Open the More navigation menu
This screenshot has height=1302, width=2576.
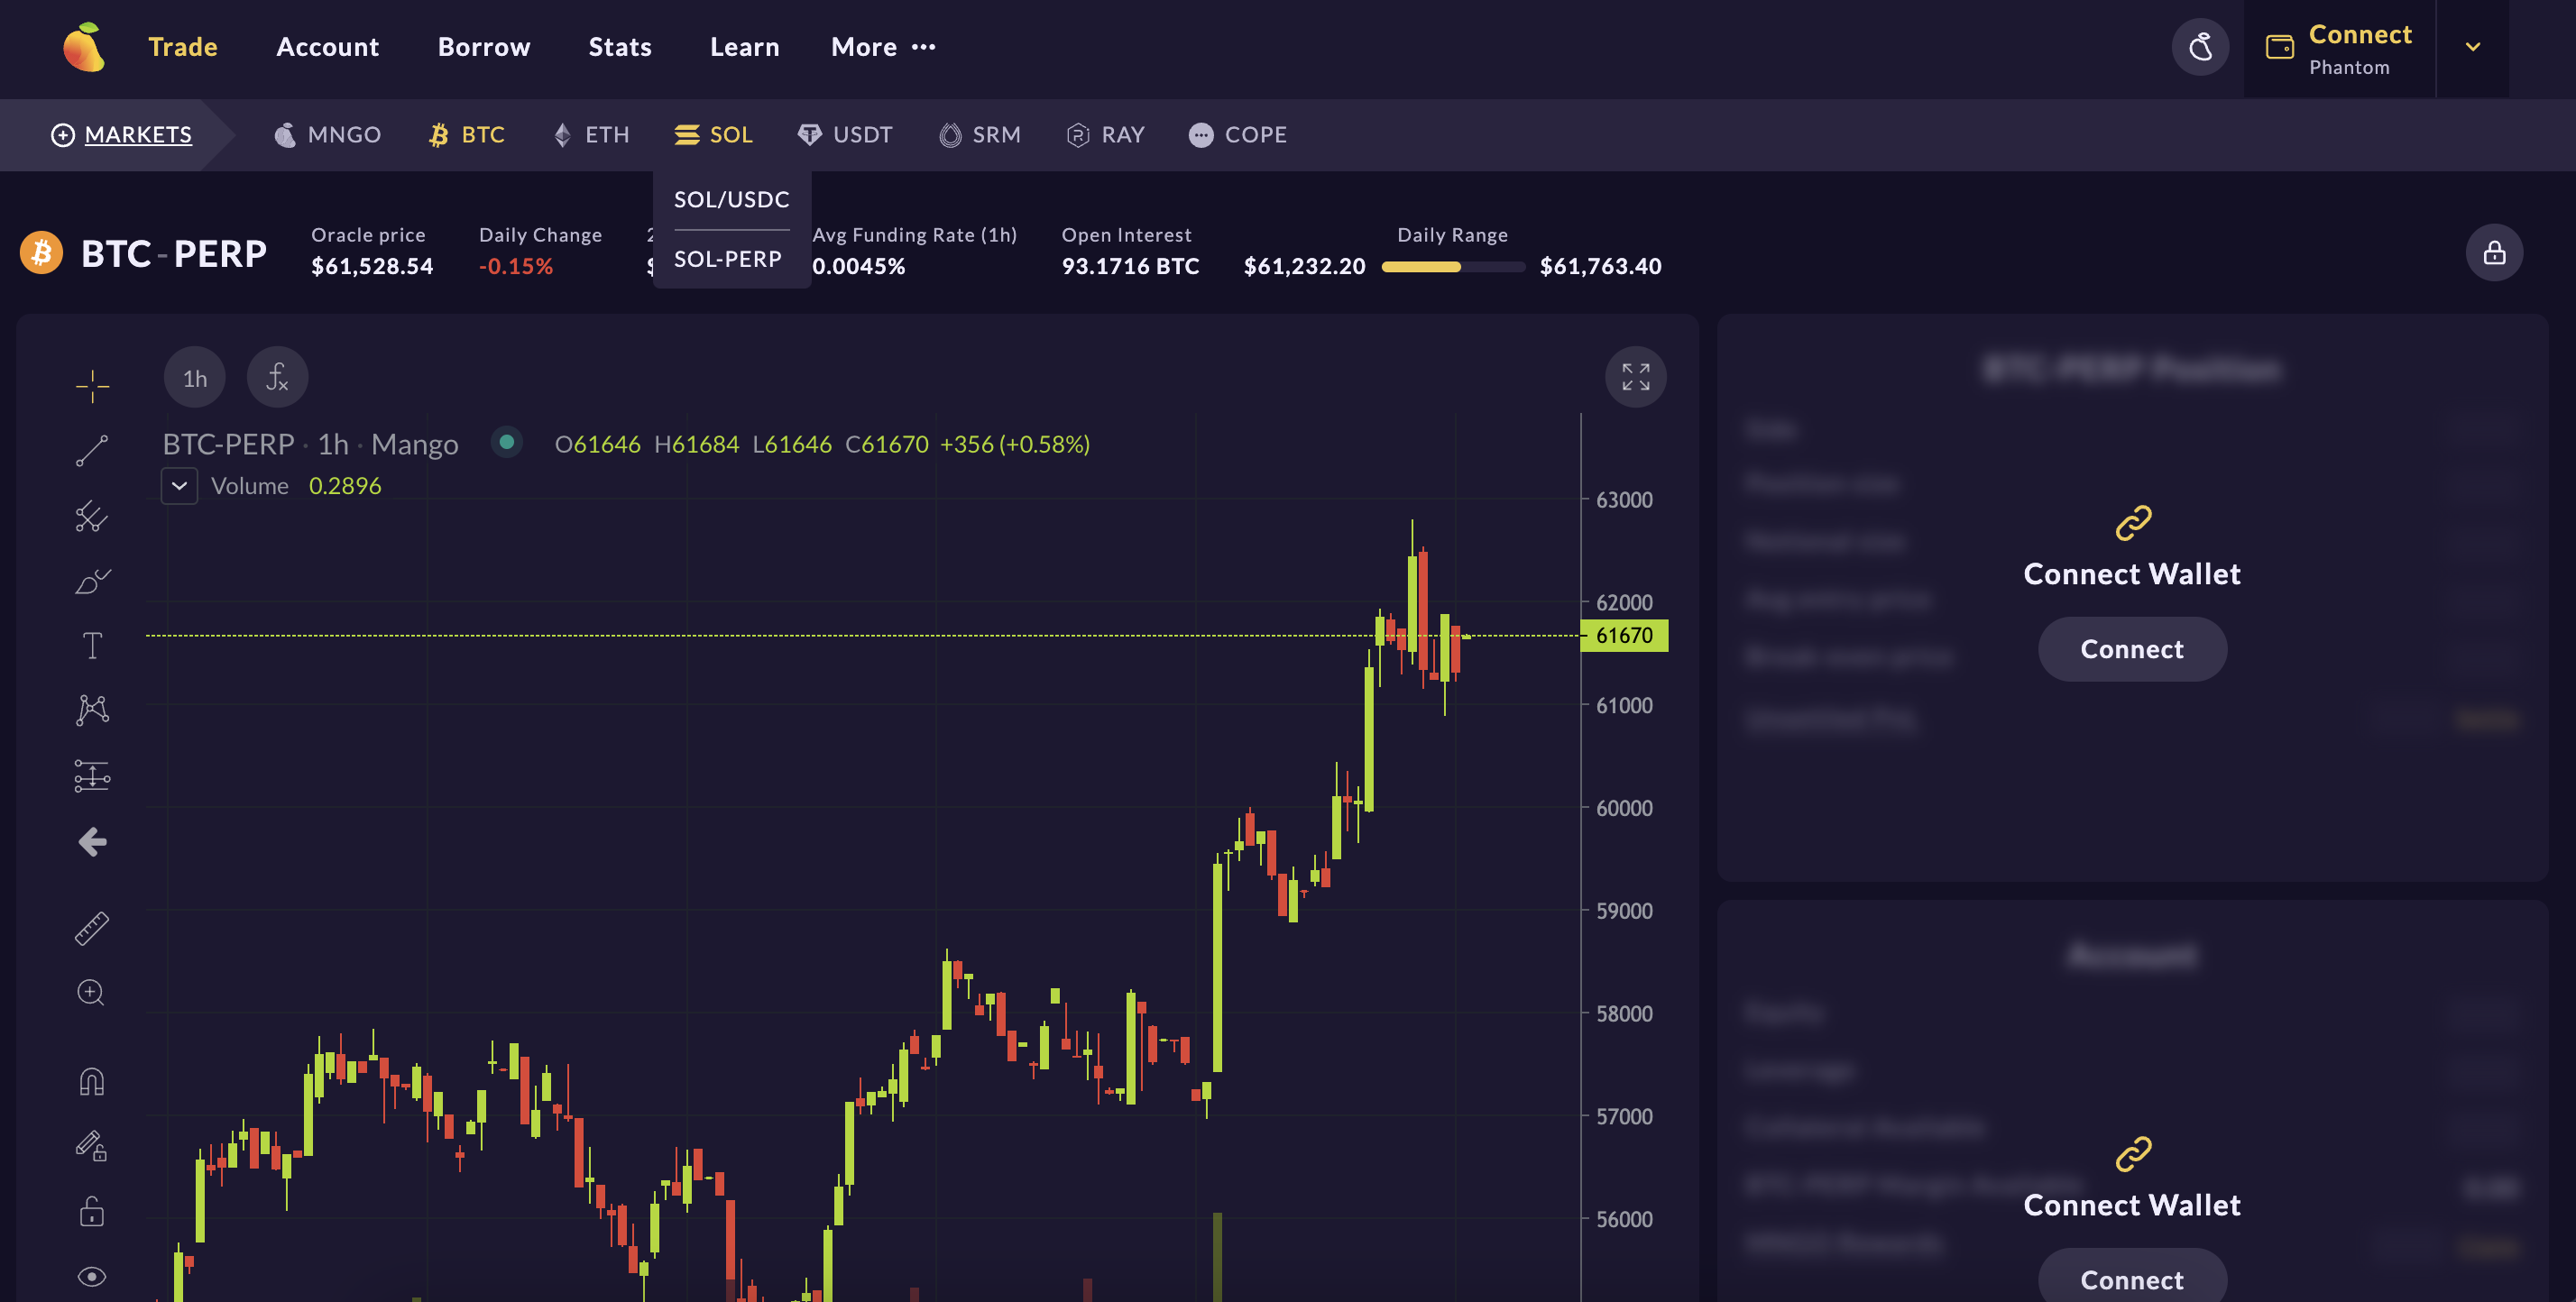tap(883, 47)
